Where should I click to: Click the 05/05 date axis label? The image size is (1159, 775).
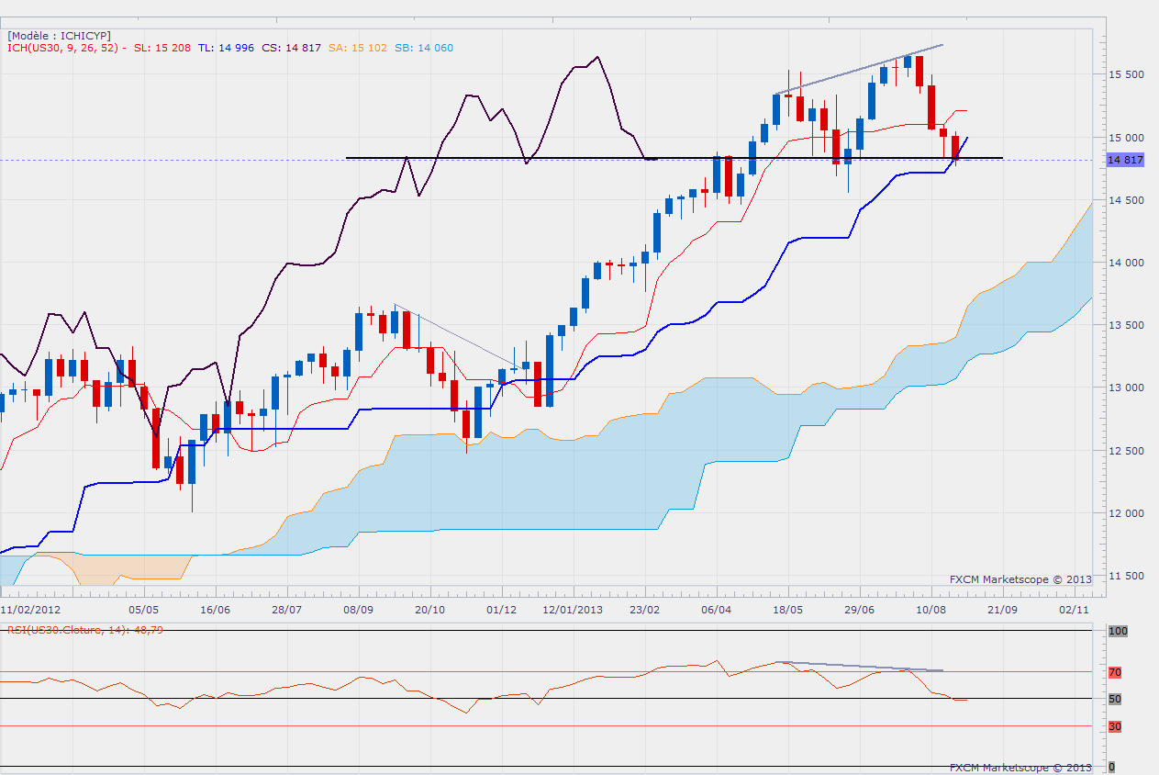pyautogui.click(x=143, y=609)
